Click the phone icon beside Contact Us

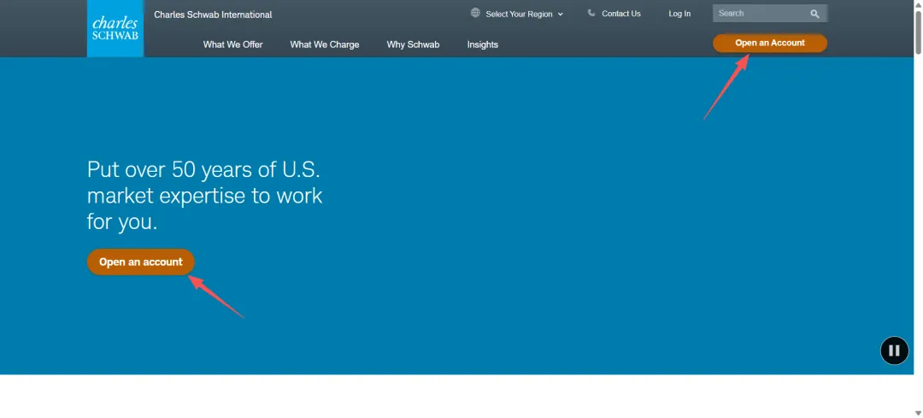[591, 13]
